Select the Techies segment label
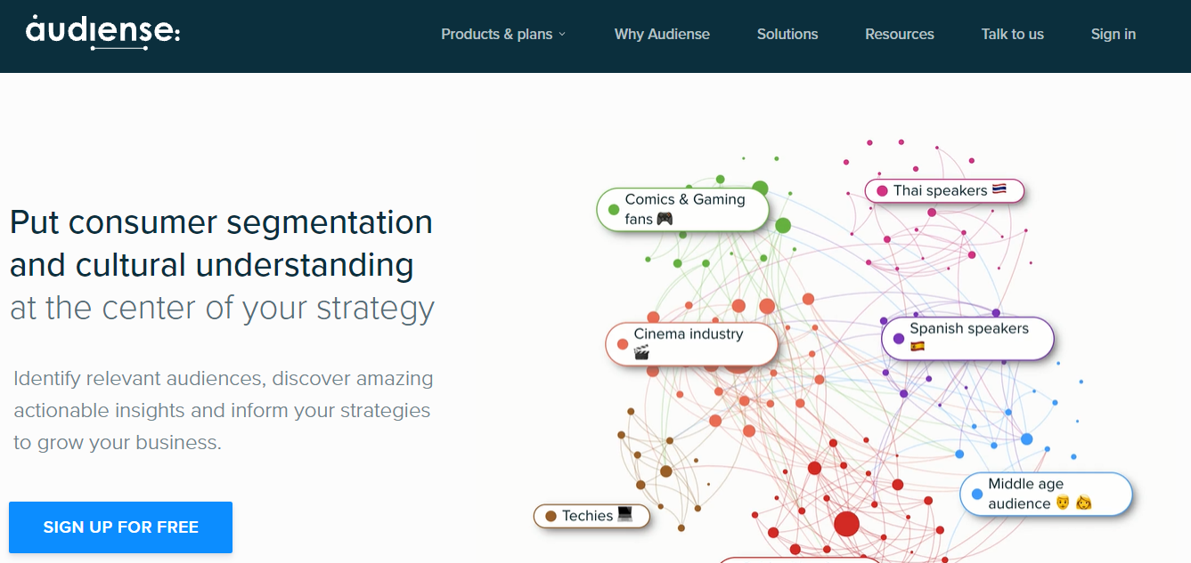This screenshot has width=1191, height=563. pyautogui.click(x=587, y=516)
